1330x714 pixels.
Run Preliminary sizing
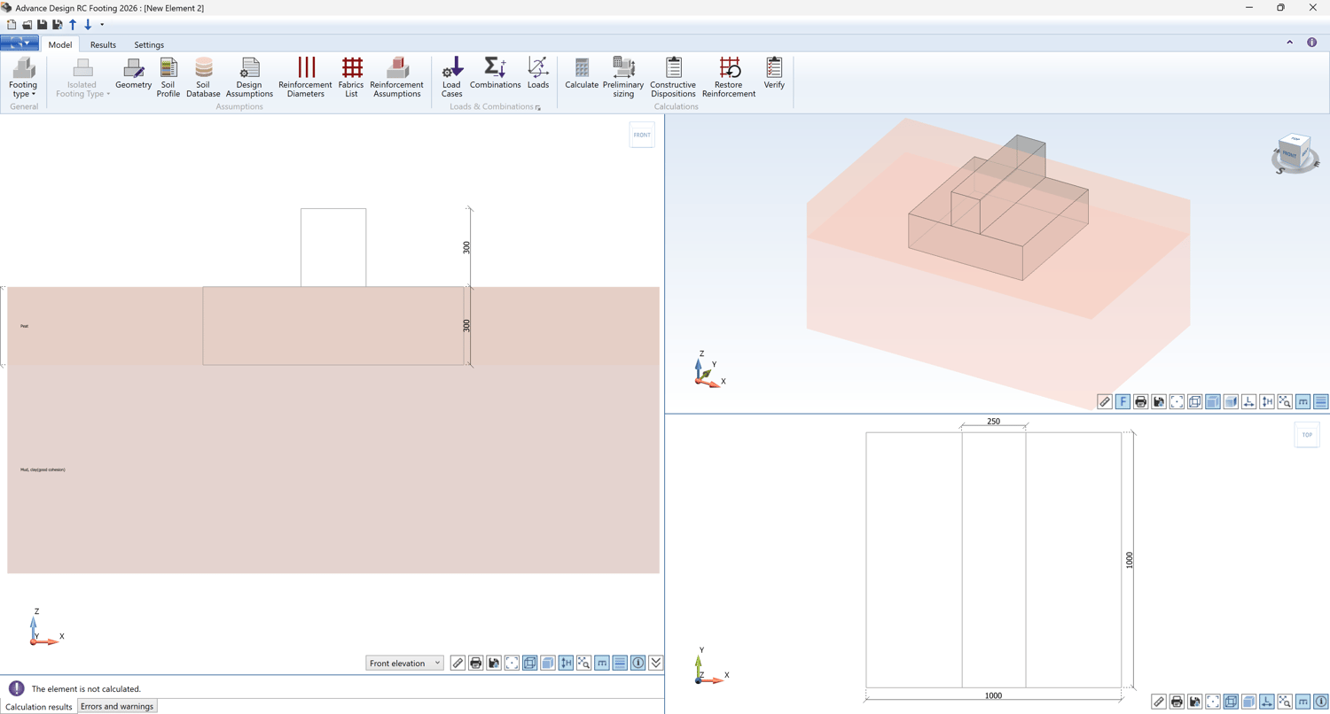(623, 77)
